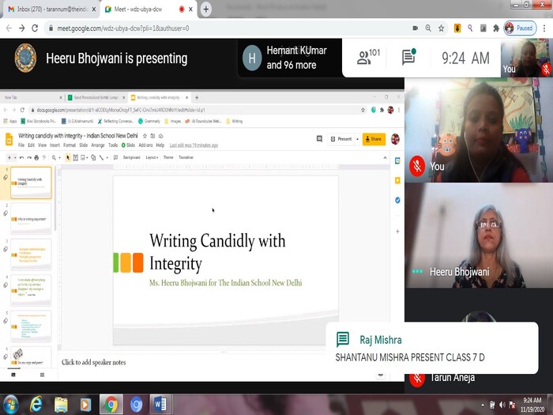Screen dimensions: 553x415
Task: Select the Meet - wdz-ubya-dcw tab
Action: (149, 9)
